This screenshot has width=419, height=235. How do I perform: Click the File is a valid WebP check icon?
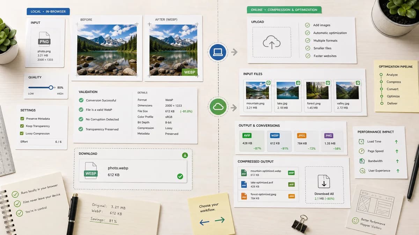[x=81, y=110]
